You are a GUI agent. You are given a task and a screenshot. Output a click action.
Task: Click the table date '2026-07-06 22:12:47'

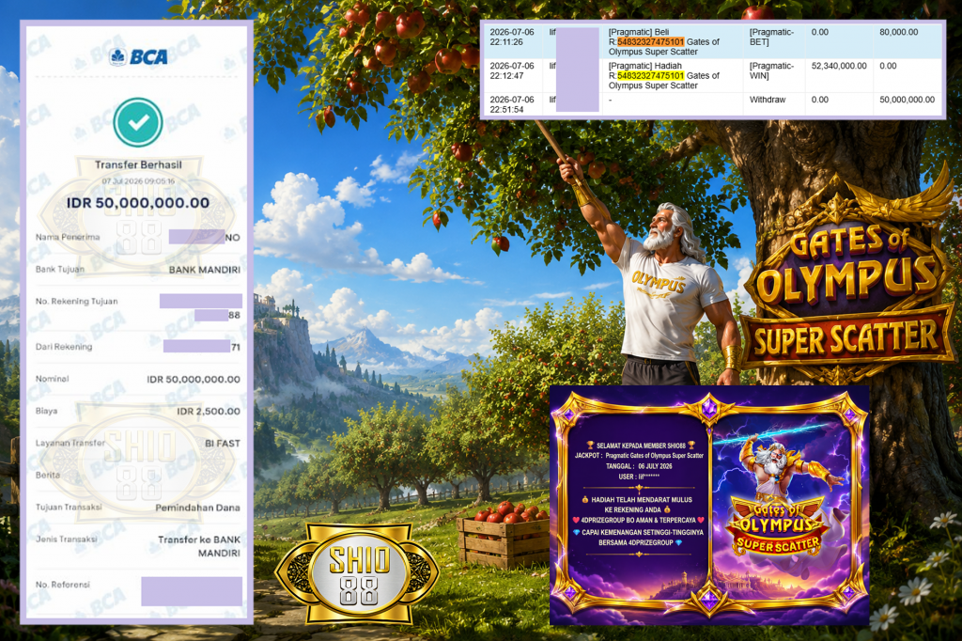click(512, 70)
